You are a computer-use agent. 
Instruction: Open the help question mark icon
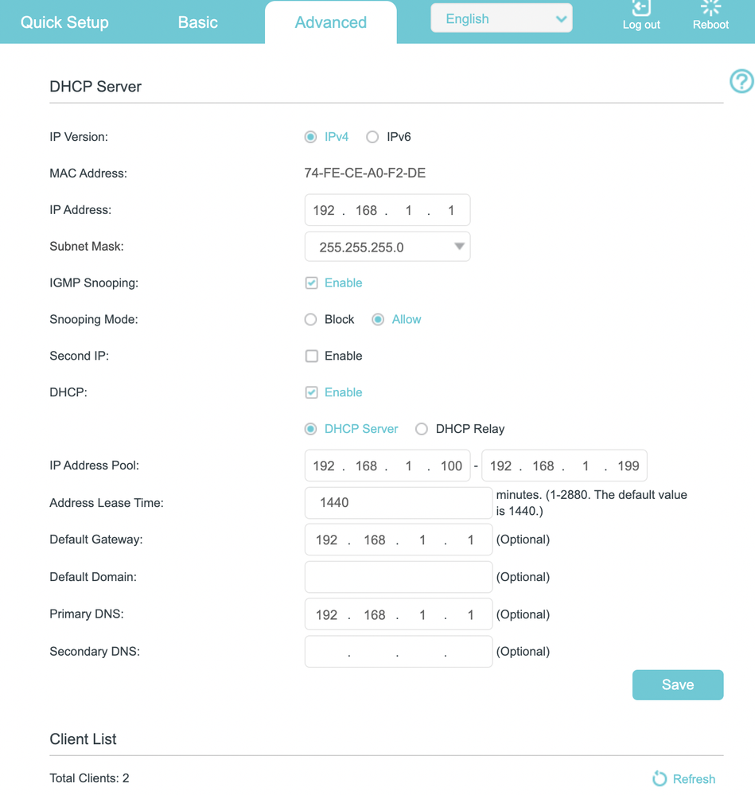coord(741,81)
